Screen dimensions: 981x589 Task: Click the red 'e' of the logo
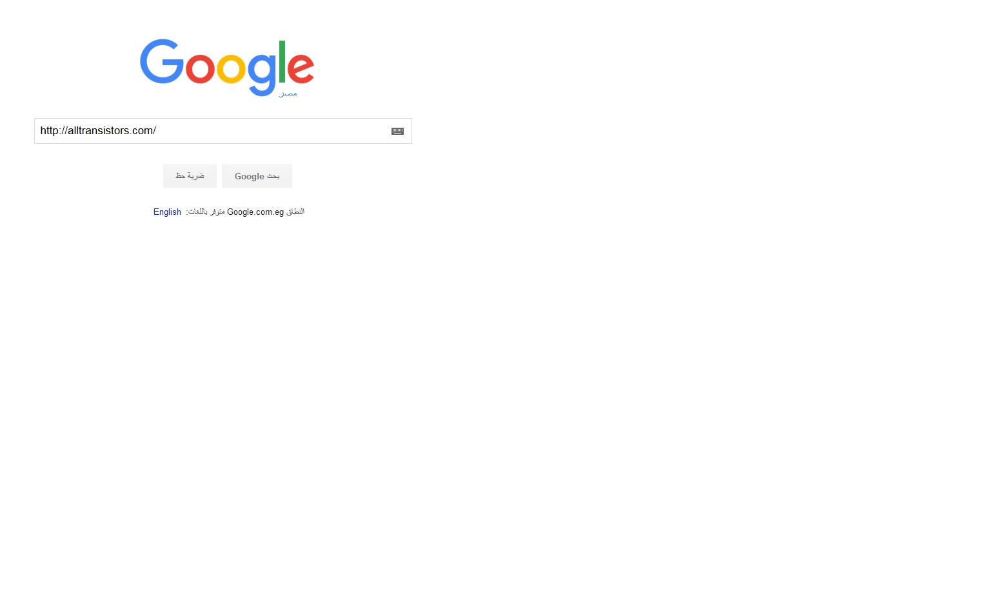pyautogui.click(x=301, y=68)
